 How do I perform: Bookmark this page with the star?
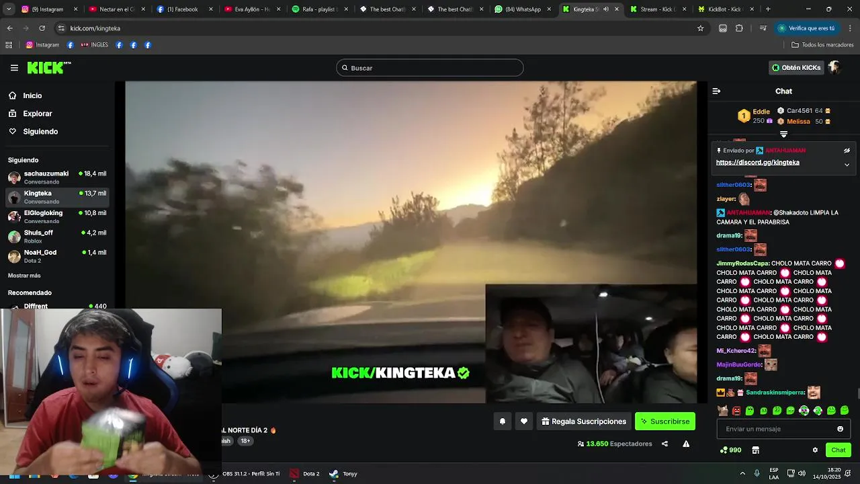click(x=700, y=28)
